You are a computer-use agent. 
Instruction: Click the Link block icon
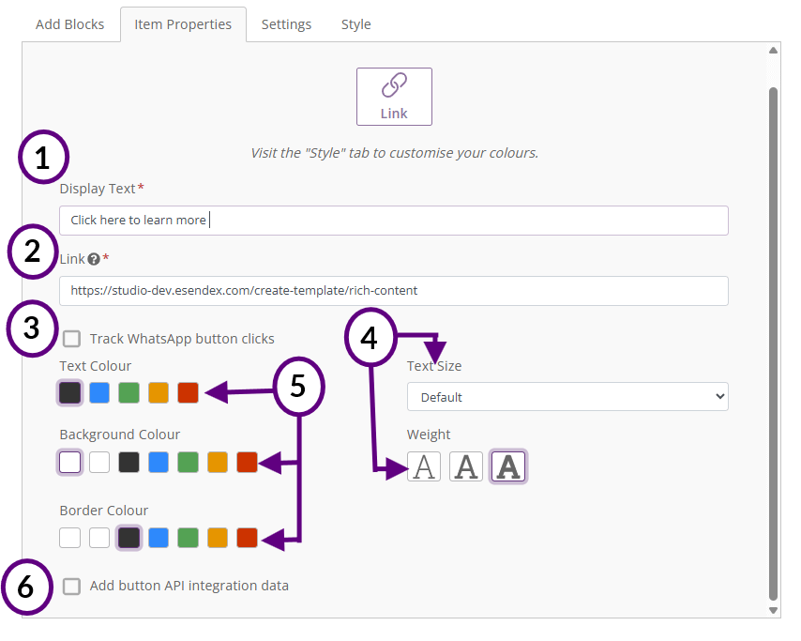(394, 97)
